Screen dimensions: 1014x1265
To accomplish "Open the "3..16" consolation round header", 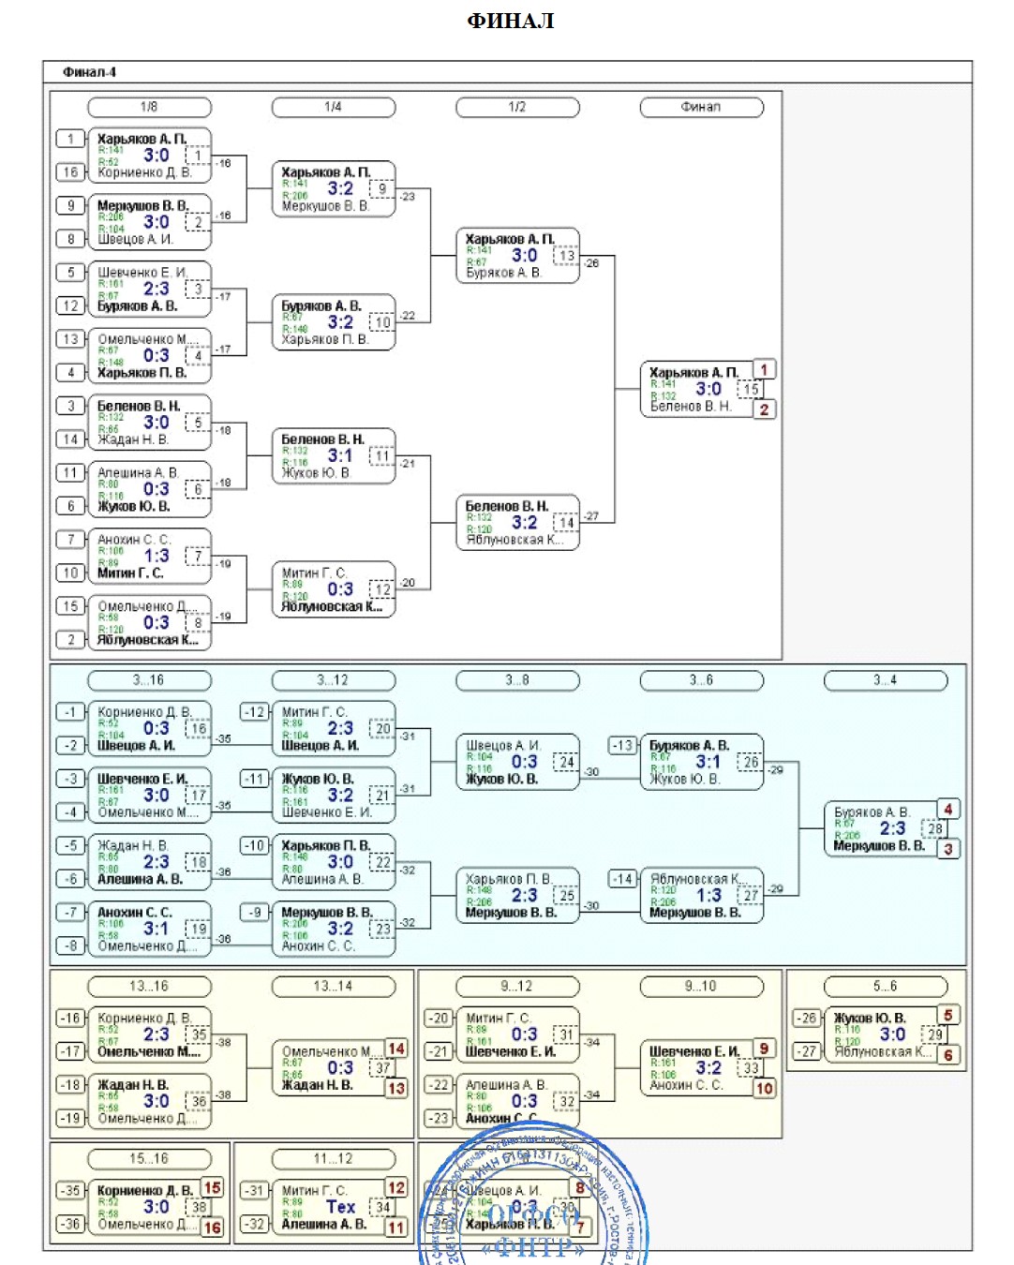I will pos(149,681).
